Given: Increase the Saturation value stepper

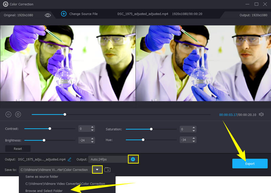Looking at the screenshot, I should pyautogui.click(x=194, y=127).
